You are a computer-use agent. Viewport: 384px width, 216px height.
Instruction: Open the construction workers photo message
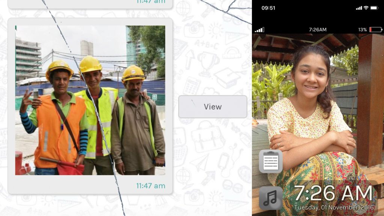(x=90, y=100)
